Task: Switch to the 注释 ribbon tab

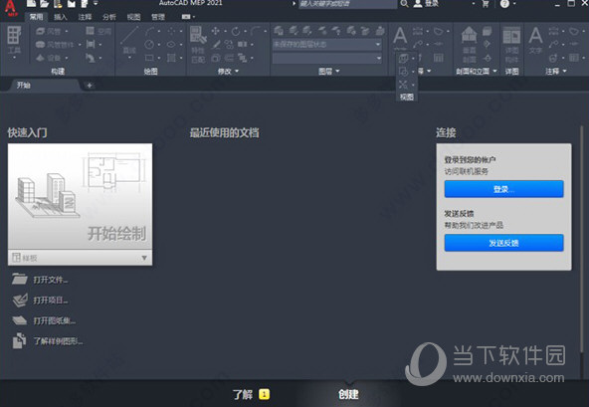Action: pos(85,17)
